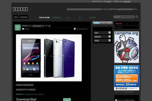Screen dimensions: 152x101
Task: Open the XPERIA Z1 post title
Action: tap(36, 26)
